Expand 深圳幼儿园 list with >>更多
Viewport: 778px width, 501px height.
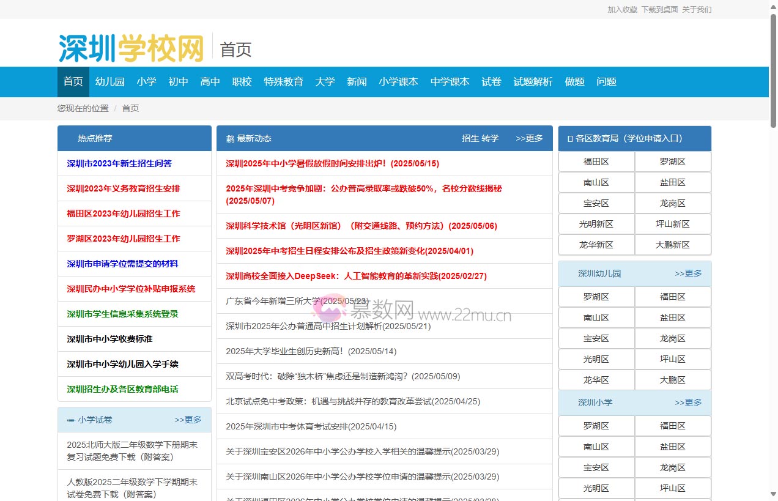click(x=689, y=273)
